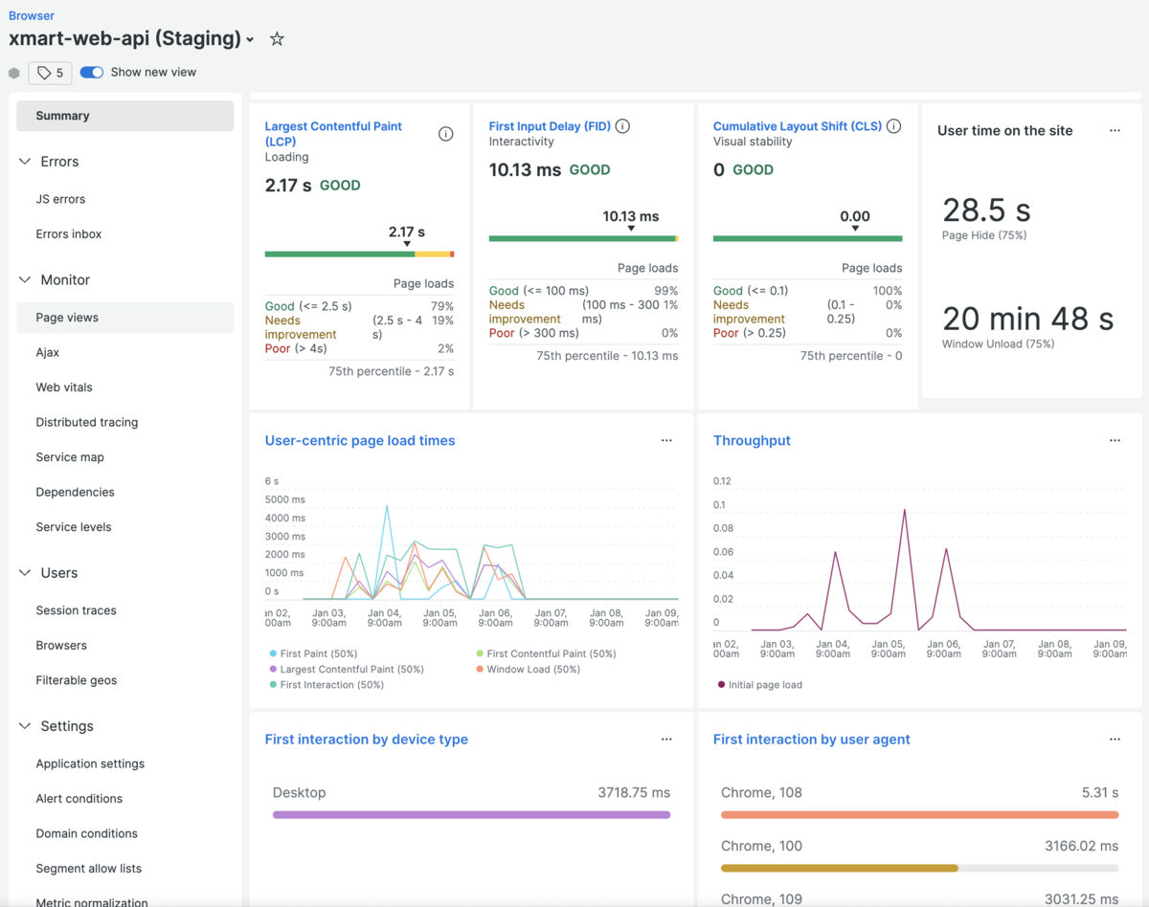Open the tags icon showing 5
The image size is (1149, 907).
[x=50, y=73]
